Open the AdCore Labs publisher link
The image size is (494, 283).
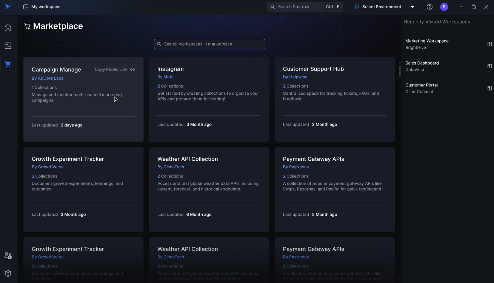[50, 78]
